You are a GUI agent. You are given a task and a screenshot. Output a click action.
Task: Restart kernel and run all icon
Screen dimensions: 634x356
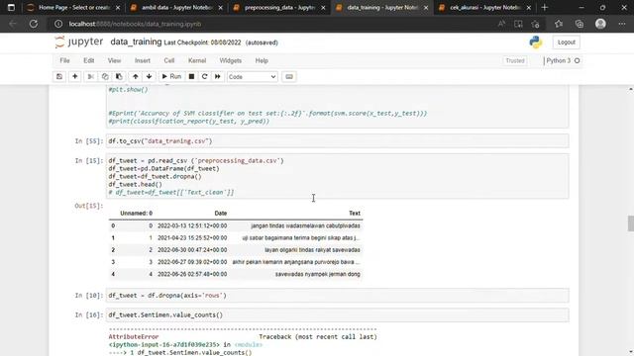pos(218,77)
